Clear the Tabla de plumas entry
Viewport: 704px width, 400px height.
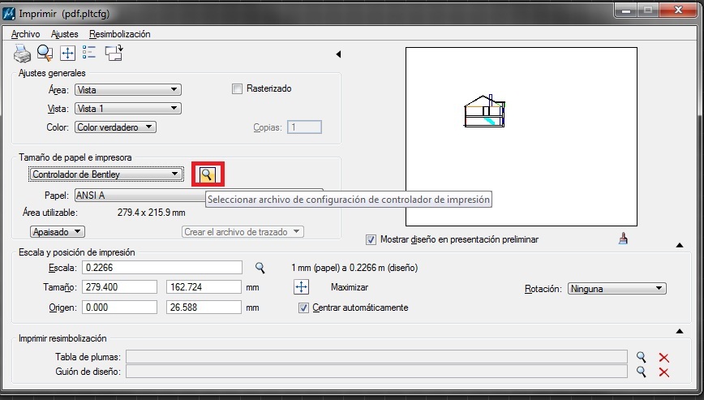[663, 357]
